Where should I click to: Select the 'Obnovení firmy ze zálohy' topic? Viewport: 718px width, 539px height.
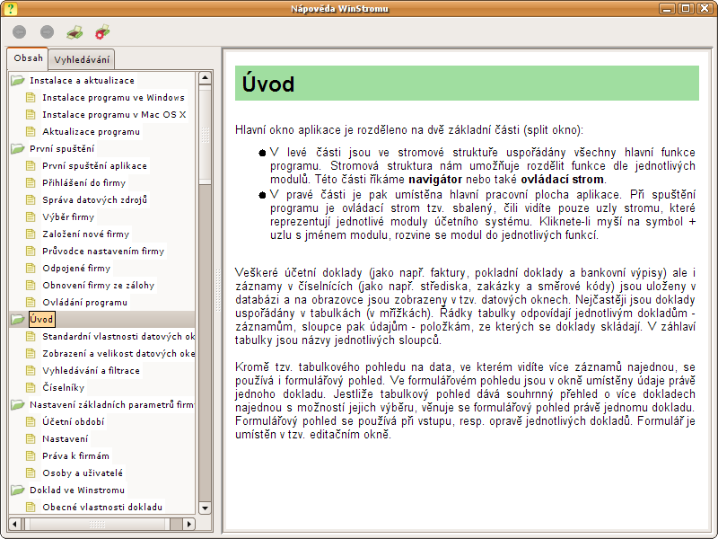[x=99, y=286]
